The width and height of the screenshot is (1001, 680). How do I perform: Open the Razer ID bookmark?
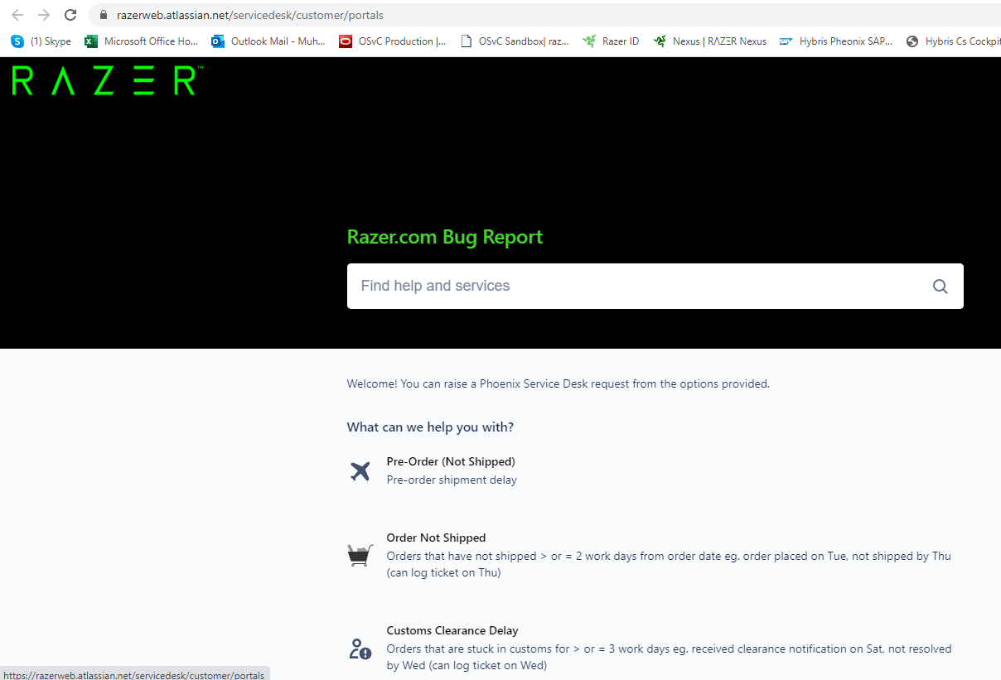click(611, 41)
